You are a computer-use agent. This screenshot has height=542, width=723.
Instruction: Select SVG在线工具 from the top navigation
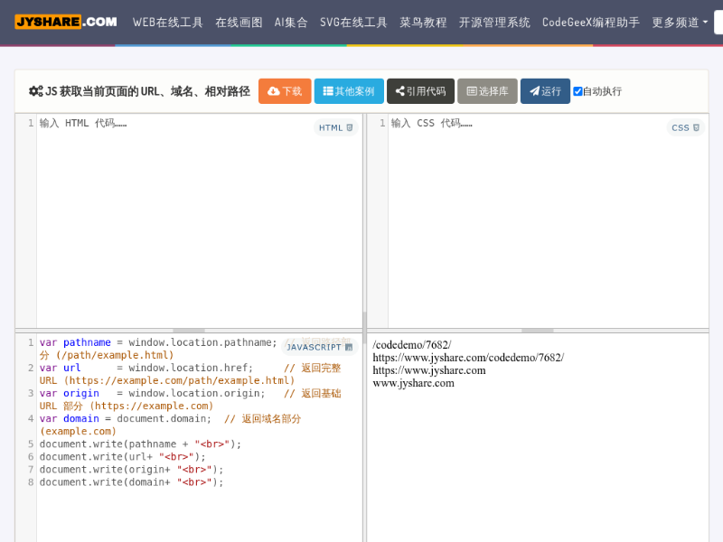[353, 22]
